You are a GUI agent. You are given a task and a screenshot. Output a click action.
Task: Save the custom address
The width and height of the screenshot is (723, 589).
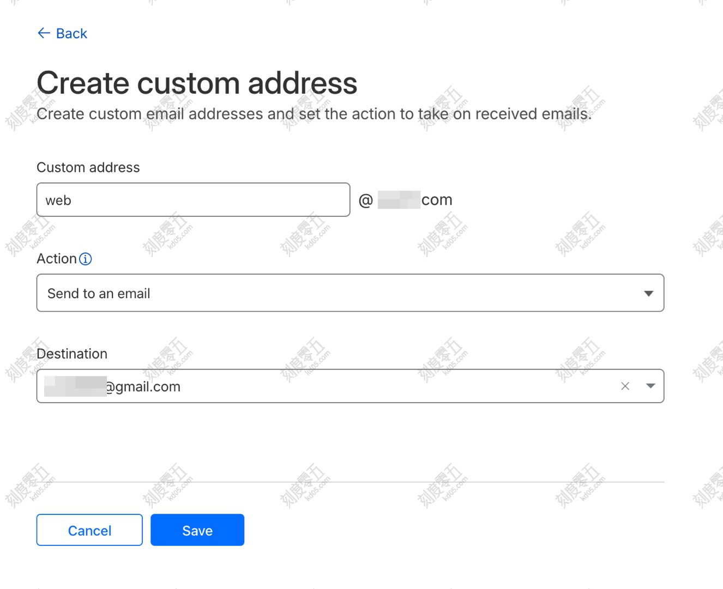(x=197, y=530)
